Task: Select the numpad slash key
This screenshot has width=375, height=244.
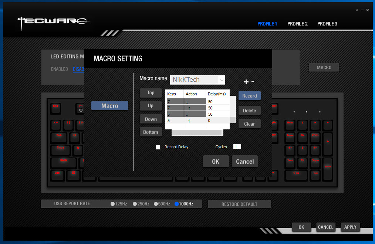Action: coord(303,125)
